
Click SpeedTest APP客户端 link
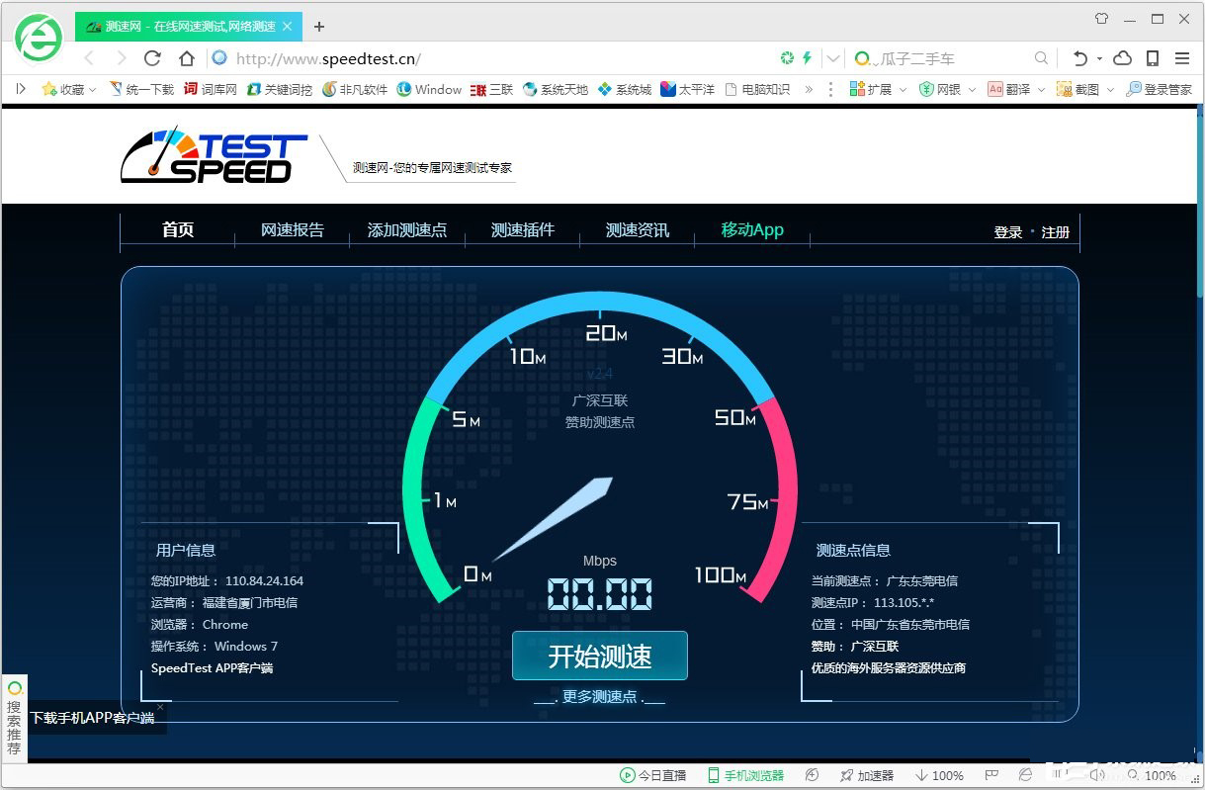coord(212,668)
